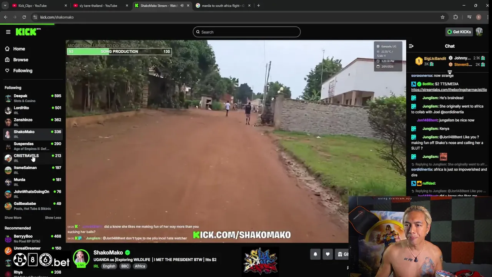
Task: Click Jon1488tent username in chat
Action: (427, 120)
